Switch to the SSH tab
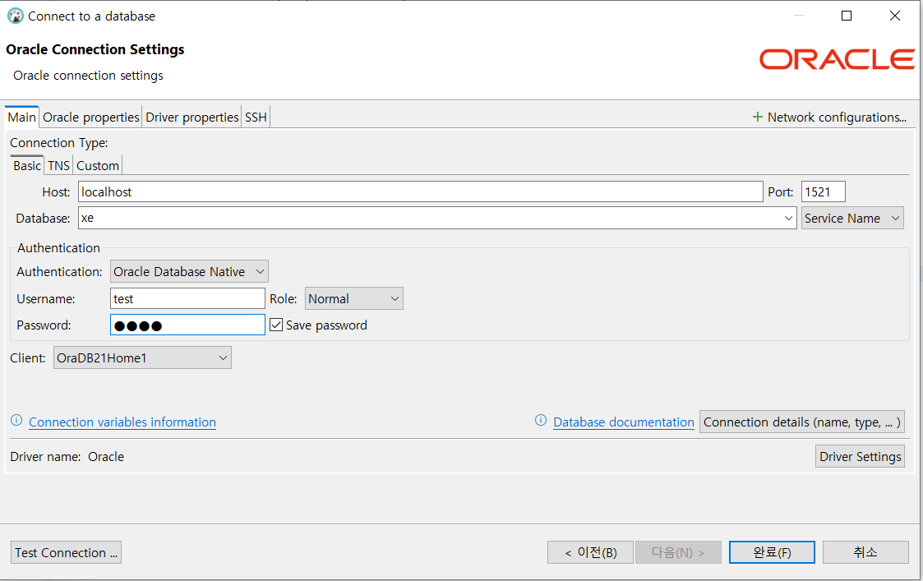The image size is (923, 581). click(256, 118)
